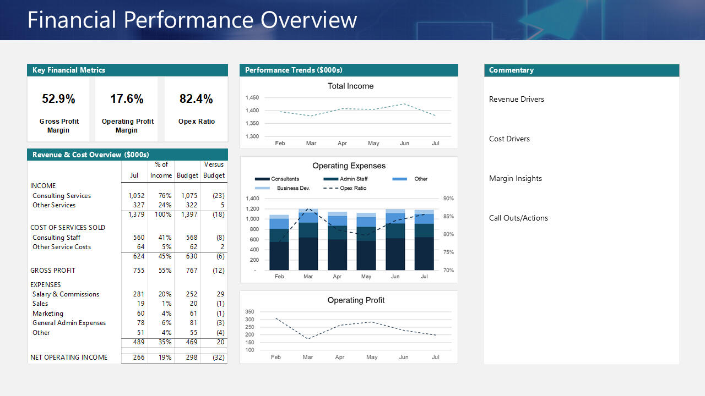
Task: Click the Operating Profit chart title
Action: click(356, 300)
